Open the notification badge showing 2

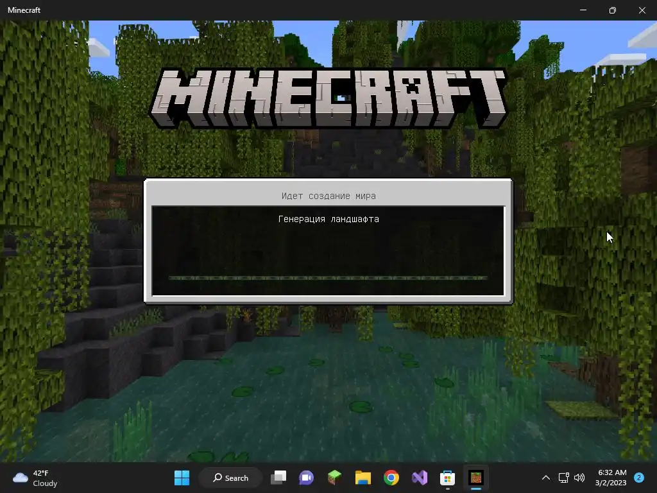pos(638,478)
